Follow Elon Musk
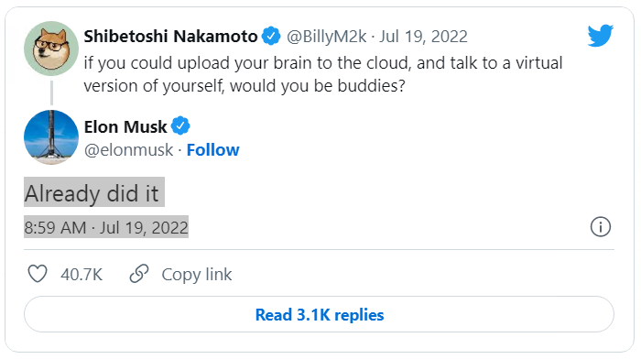The height and width of the screenshot is (359, 641). [213, 150]
